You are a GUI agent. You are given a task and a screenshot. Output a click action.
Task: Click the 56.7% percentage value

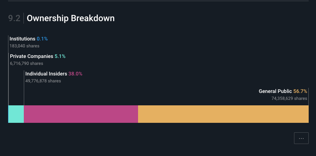click(300, 91)
